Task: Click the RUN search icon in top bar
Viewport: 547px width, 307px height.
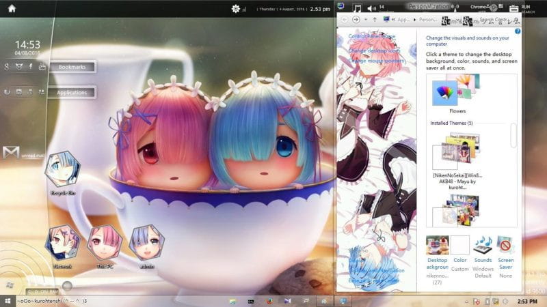Action: tap(514, 8)
